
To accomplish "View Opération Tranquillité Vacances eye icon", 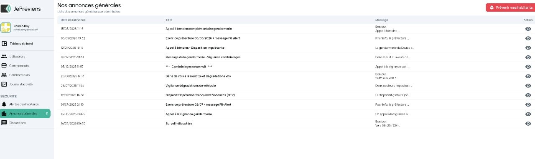I will (528, 95).
